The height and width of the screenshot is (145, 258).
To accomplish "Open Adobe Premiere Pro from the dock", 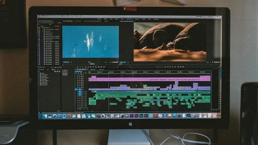I will coord(131,116).
